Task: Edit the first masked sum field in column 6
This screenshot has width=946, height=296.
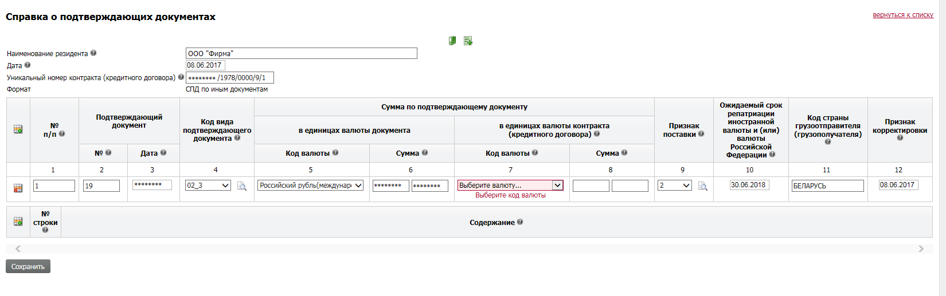Action: coord(391,186)
